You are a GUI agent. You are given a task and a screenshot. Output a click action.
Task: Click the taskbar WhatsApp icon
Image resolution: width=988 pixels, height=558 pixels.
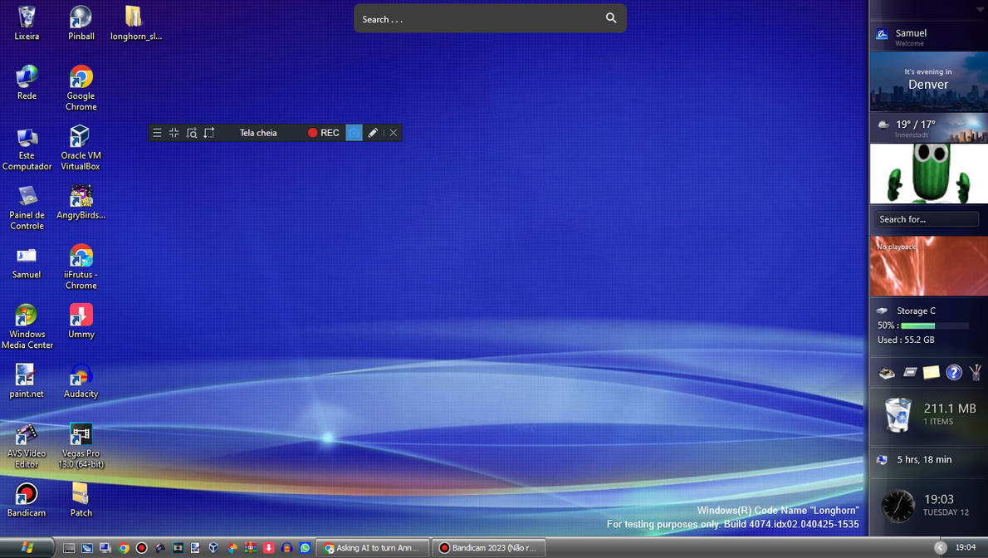pyautogui.click(x=306, y=548)
